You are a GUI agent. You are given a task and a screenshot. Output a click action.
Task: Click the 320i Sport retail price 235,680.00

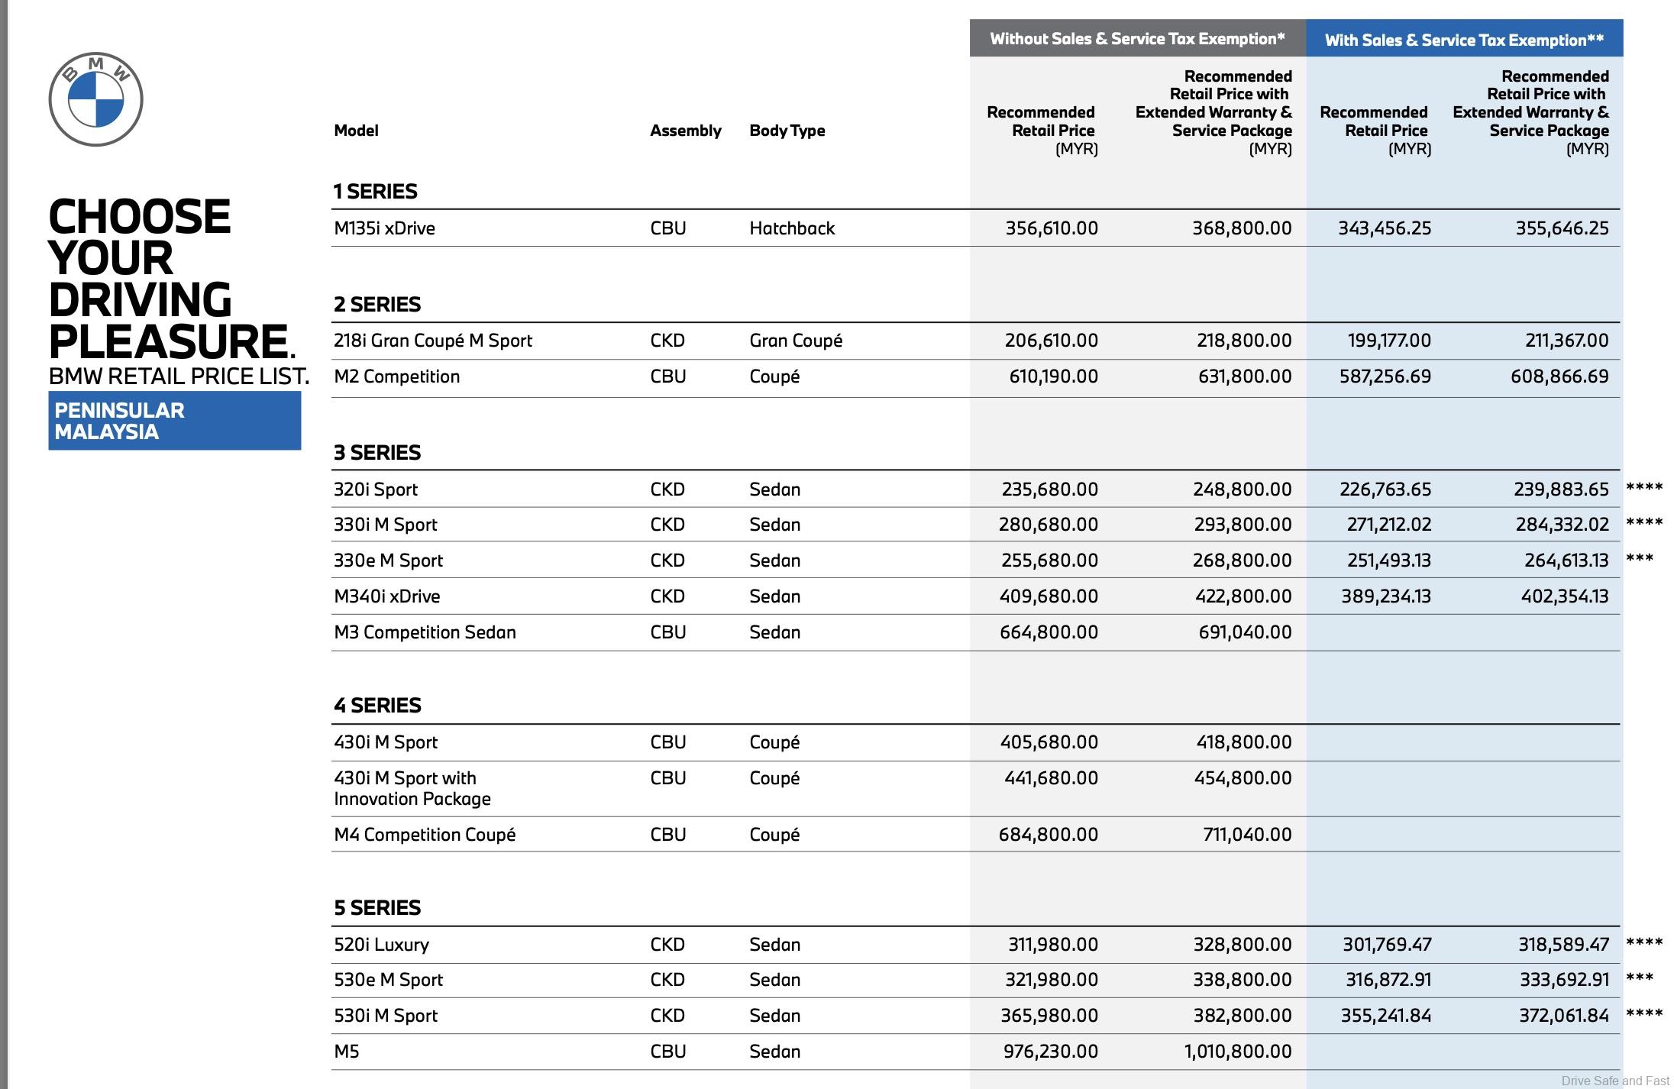[x=1049, y=490]
